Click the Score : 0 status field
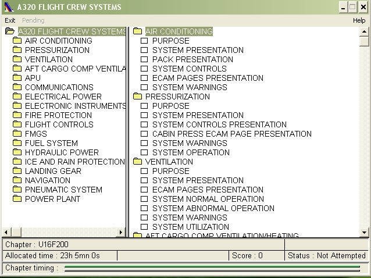Viewport: 371px width, 278px height. [256, 255]
